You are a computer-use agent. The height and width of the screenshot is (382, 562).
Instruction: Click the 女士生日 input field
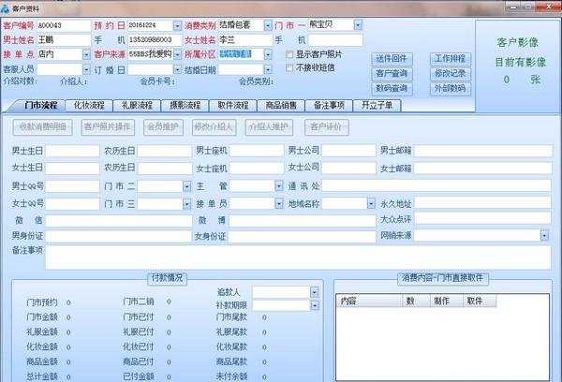click(72, 169)
